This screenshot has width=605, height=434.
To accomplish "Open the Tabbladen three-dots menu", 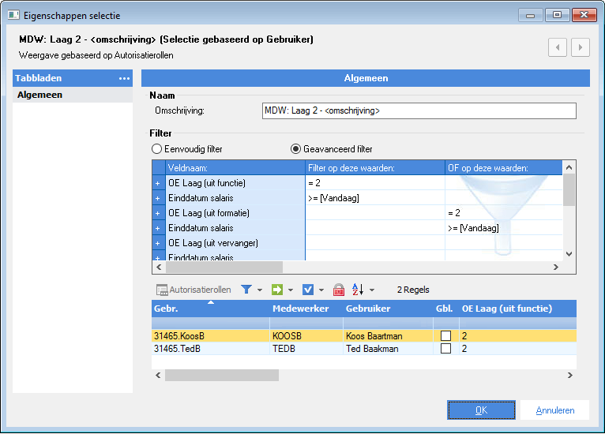I will pyautogui.click(x=124, y=78).
